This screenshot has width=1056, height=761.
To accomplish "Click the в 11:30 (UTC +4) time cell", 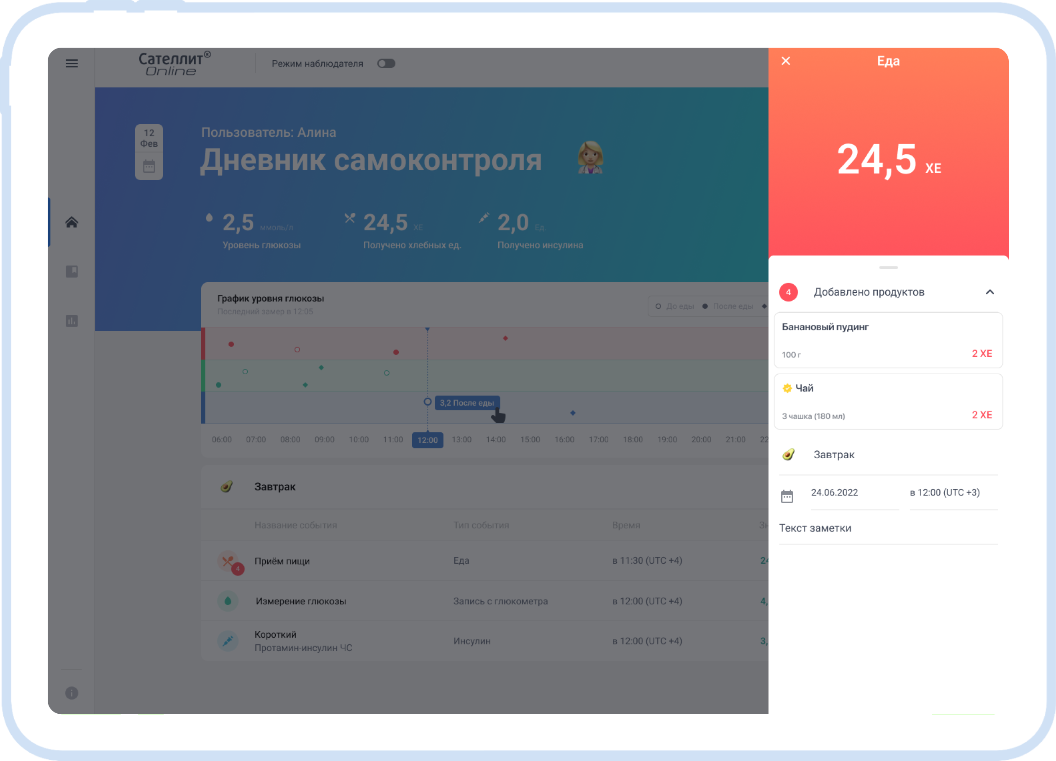I will tap(647, 561).
